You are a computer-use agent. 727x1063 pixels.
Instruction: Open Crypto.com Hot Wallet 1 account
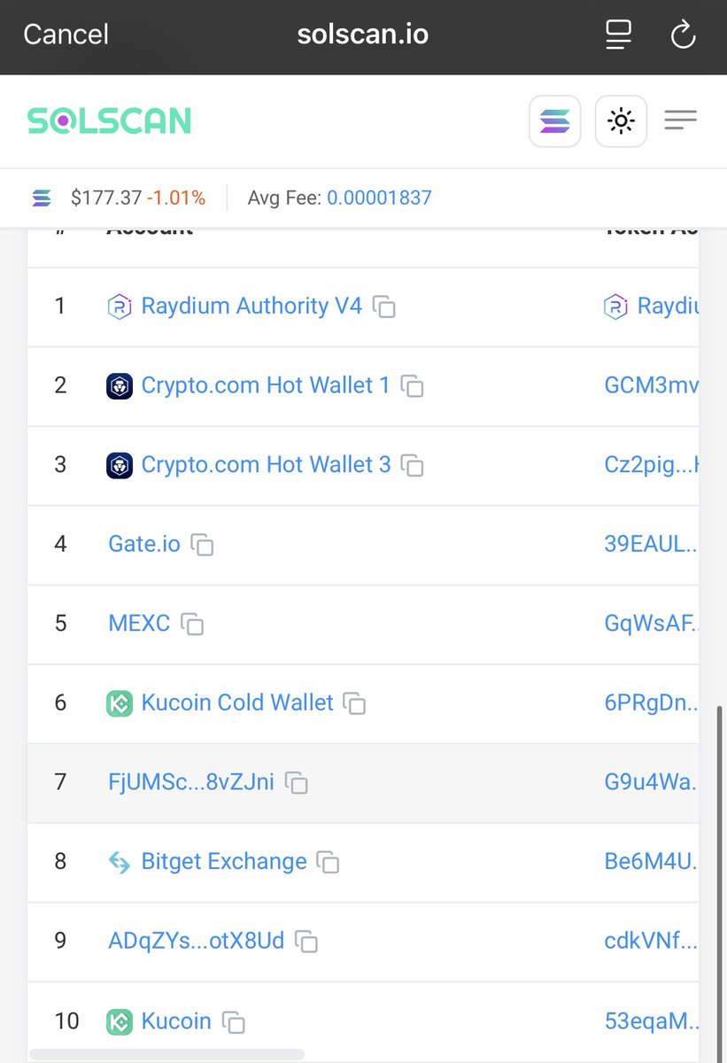(x=266, y=386)
